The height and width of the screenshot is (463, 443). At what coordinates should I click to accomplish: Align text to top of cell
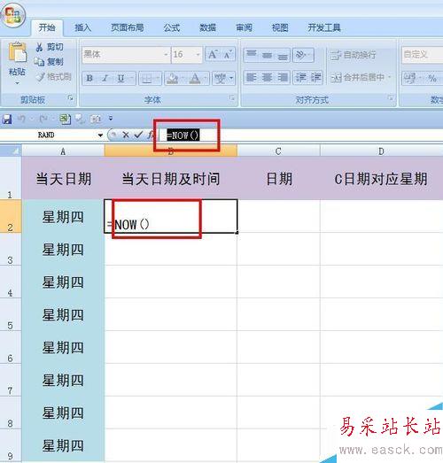(x=252, y=55)
